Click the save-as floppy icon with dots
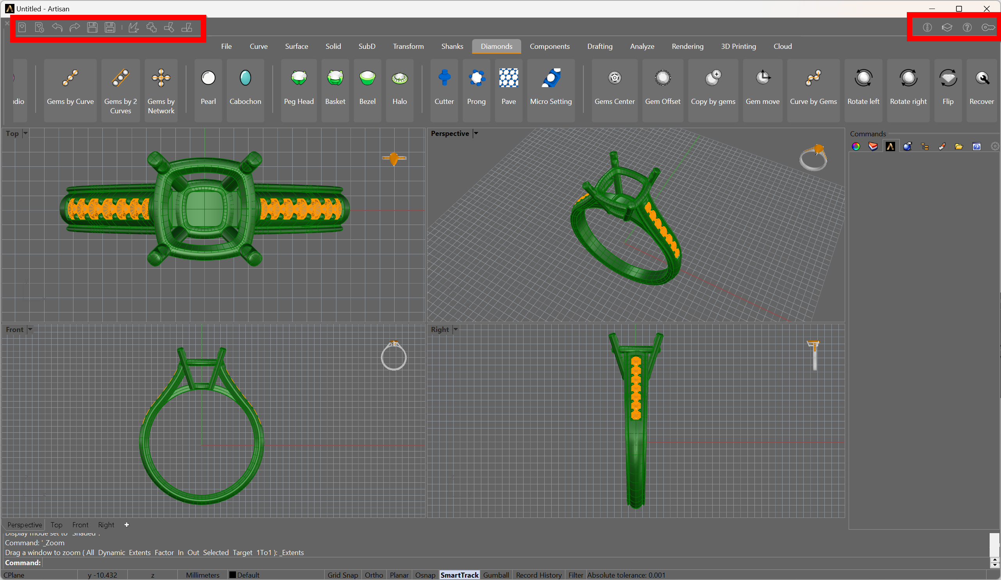The image size is (1001, 580). click(110, 27)
